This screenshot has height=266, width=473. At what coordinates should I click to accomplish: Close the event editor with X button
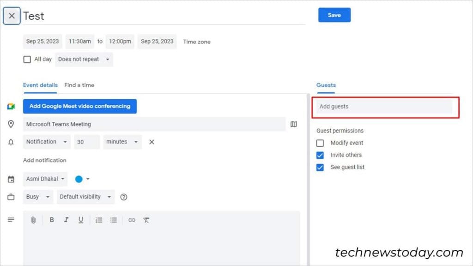pyautogui.click(x=12, y=16)
